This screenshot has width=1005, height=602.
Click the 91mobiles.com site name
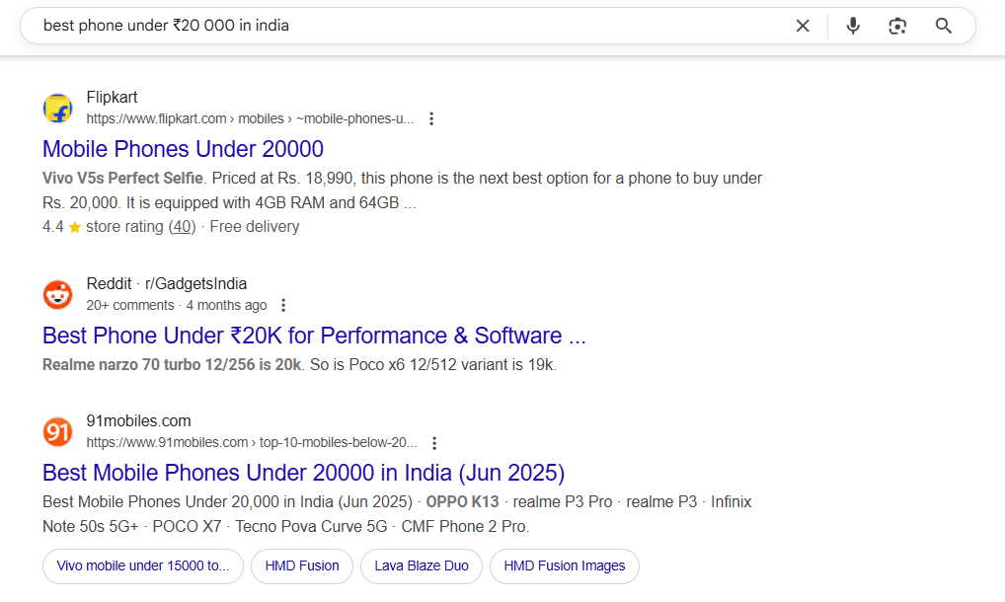coord(138,420)
